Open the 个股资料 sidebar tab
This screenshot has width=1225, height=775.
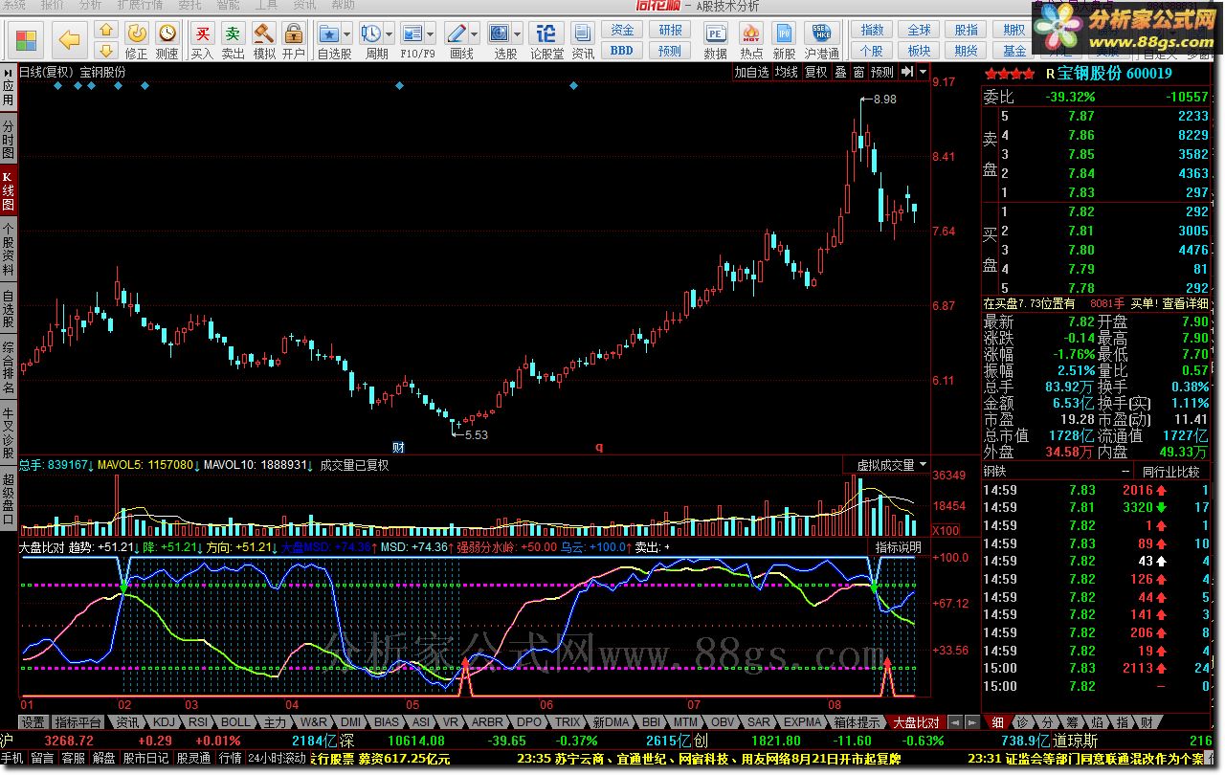[8, 250]
